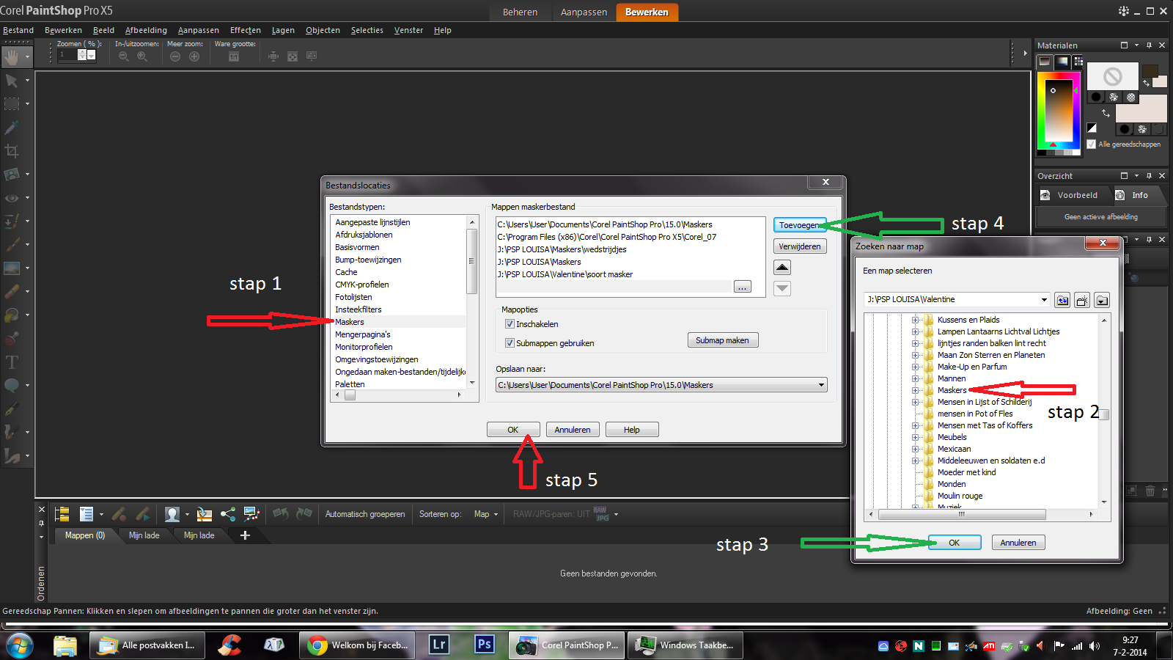Viewport: 1173px width, 660px height.
Task: Open the Windows Start menu
Action: 20,645
